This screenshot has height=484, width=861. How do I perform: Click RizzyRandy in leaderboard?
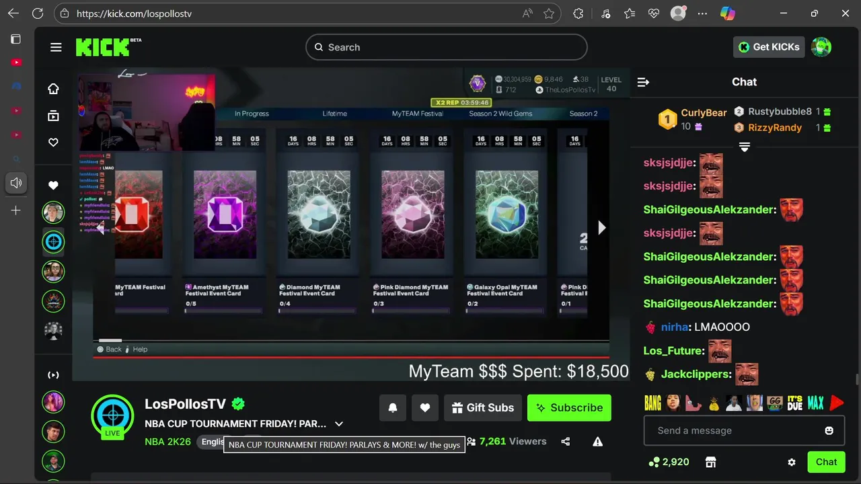point(775,128)
